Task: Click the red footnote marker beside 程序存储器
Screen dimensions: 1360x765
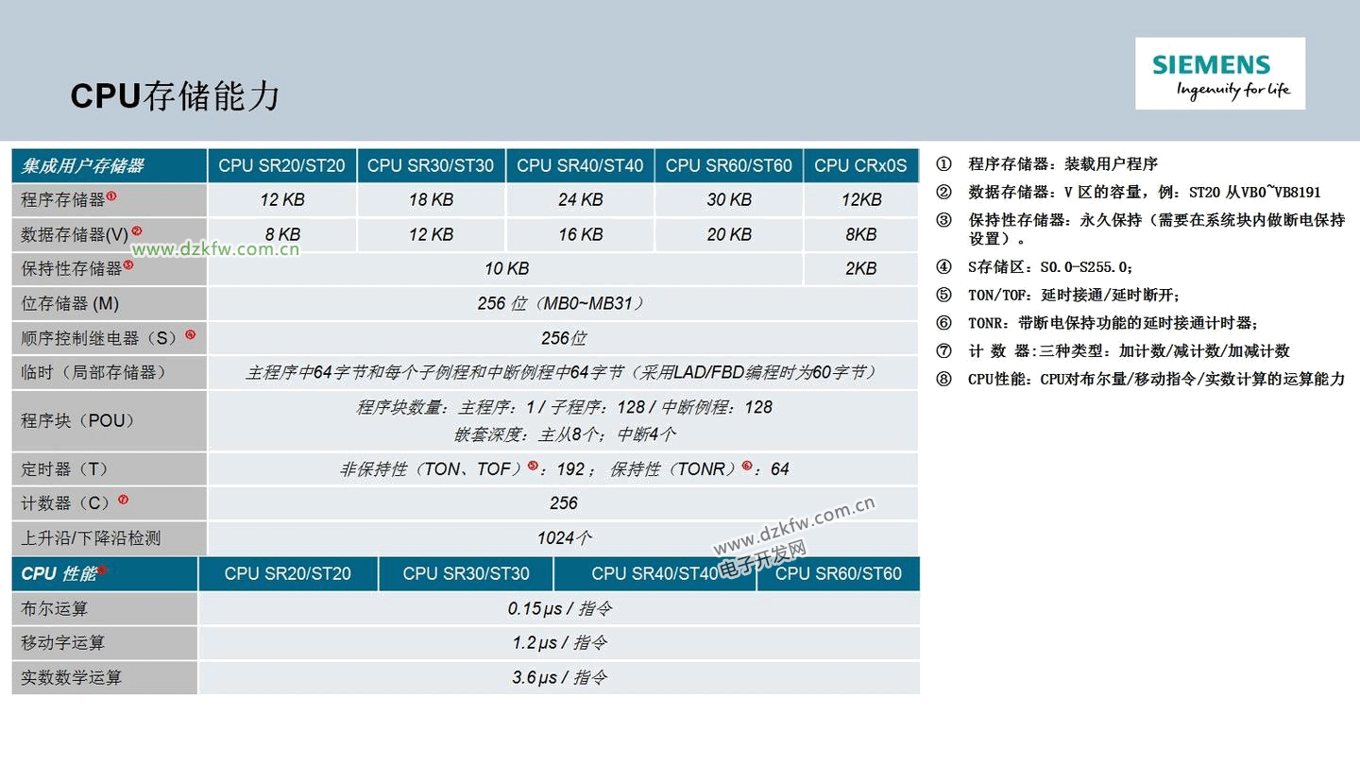Action: 111,196
